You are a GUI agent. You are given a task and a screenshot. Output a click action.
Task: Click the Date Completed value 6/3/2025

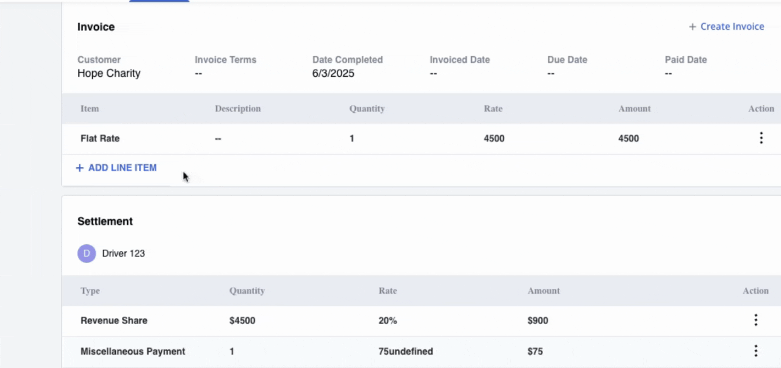click(x=333, y=74)
